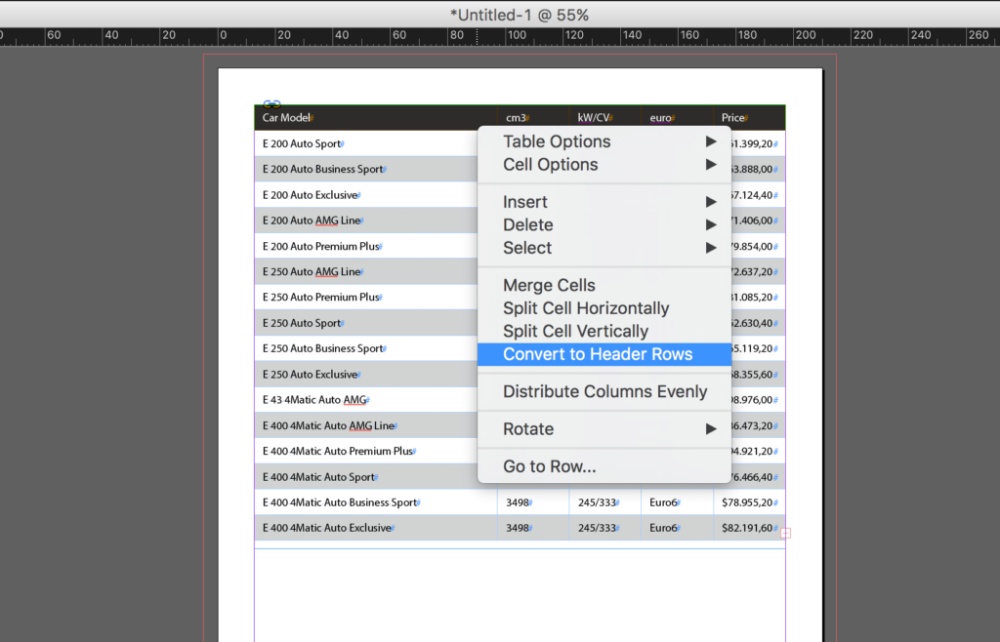The height and width of the screenshot is (642, 1000).
Task: Choose Merge Cells from context menu
Action: point(604,285)
